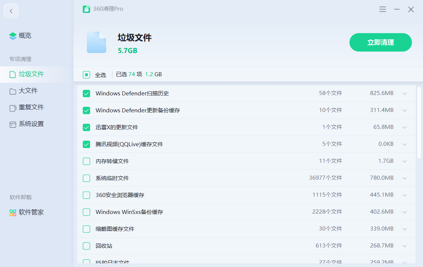Click the large blue junk file icon
Viewport: 423px width, 267px height.
[96, 42]
